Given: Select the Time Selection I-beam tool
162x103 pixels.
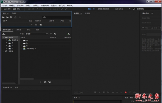Looking at the screenshot, I should tap(50, 9).
